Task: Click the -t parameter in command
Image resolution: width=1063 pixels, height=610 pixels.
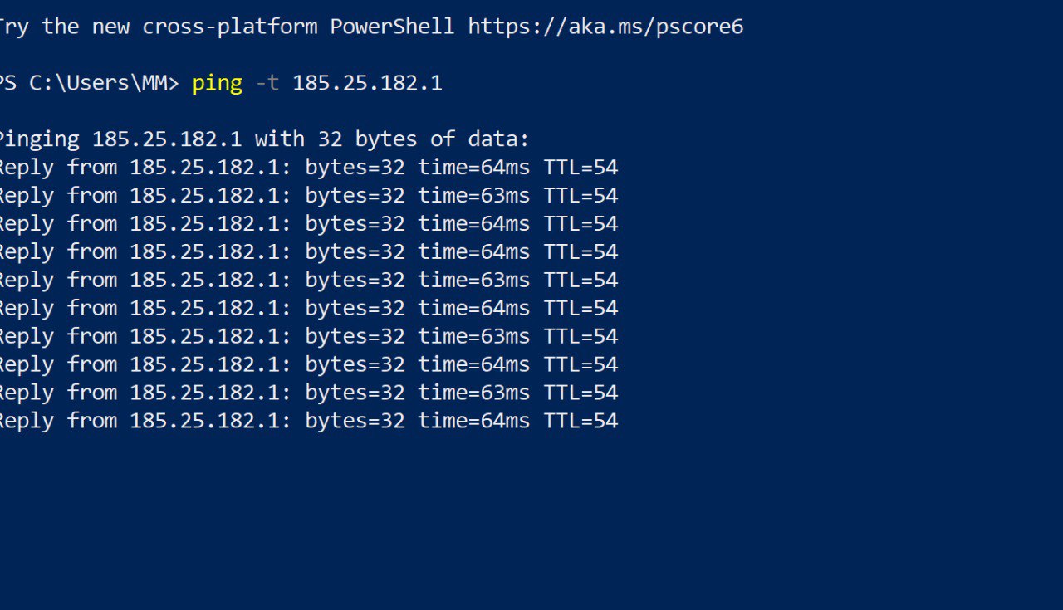Action: click(x=267, y=83)
